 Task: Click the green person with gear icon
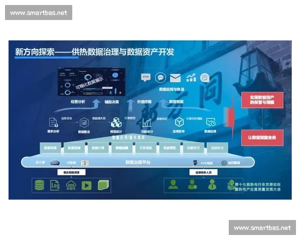coord(193,184)
